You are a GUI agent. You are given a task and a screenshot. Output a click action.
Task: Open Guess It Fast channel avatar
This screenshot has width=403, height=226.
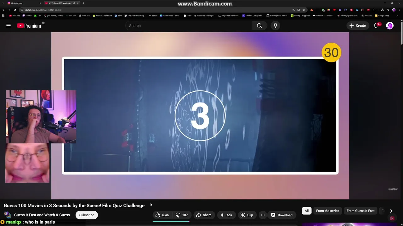[x=8, y=215]
